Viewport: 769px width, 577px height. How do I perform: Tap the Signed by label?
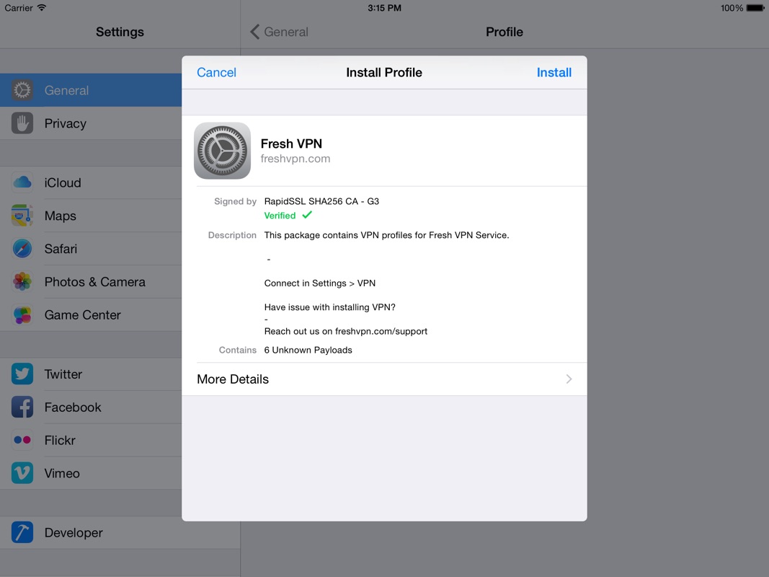point(236,201)
